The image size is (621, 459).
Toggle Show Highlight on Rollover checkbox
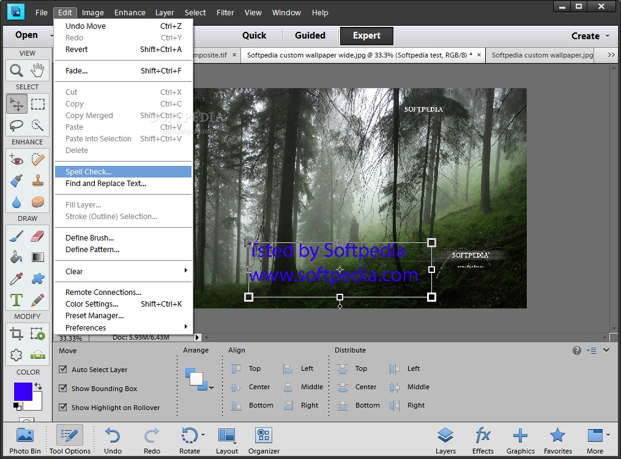point(62,407)
